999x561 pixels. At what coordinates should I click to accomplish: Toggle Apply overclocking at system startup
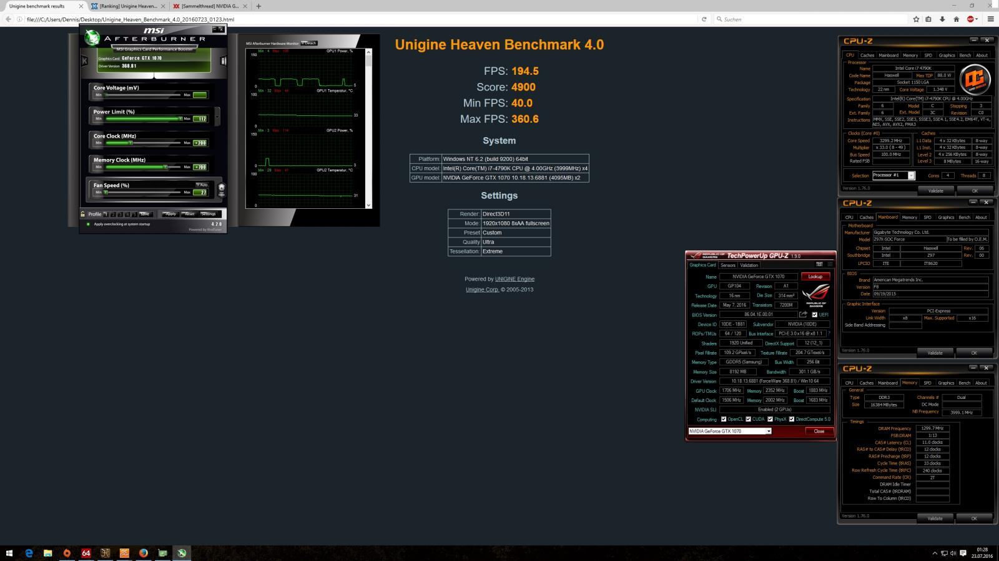pos(88,224)
